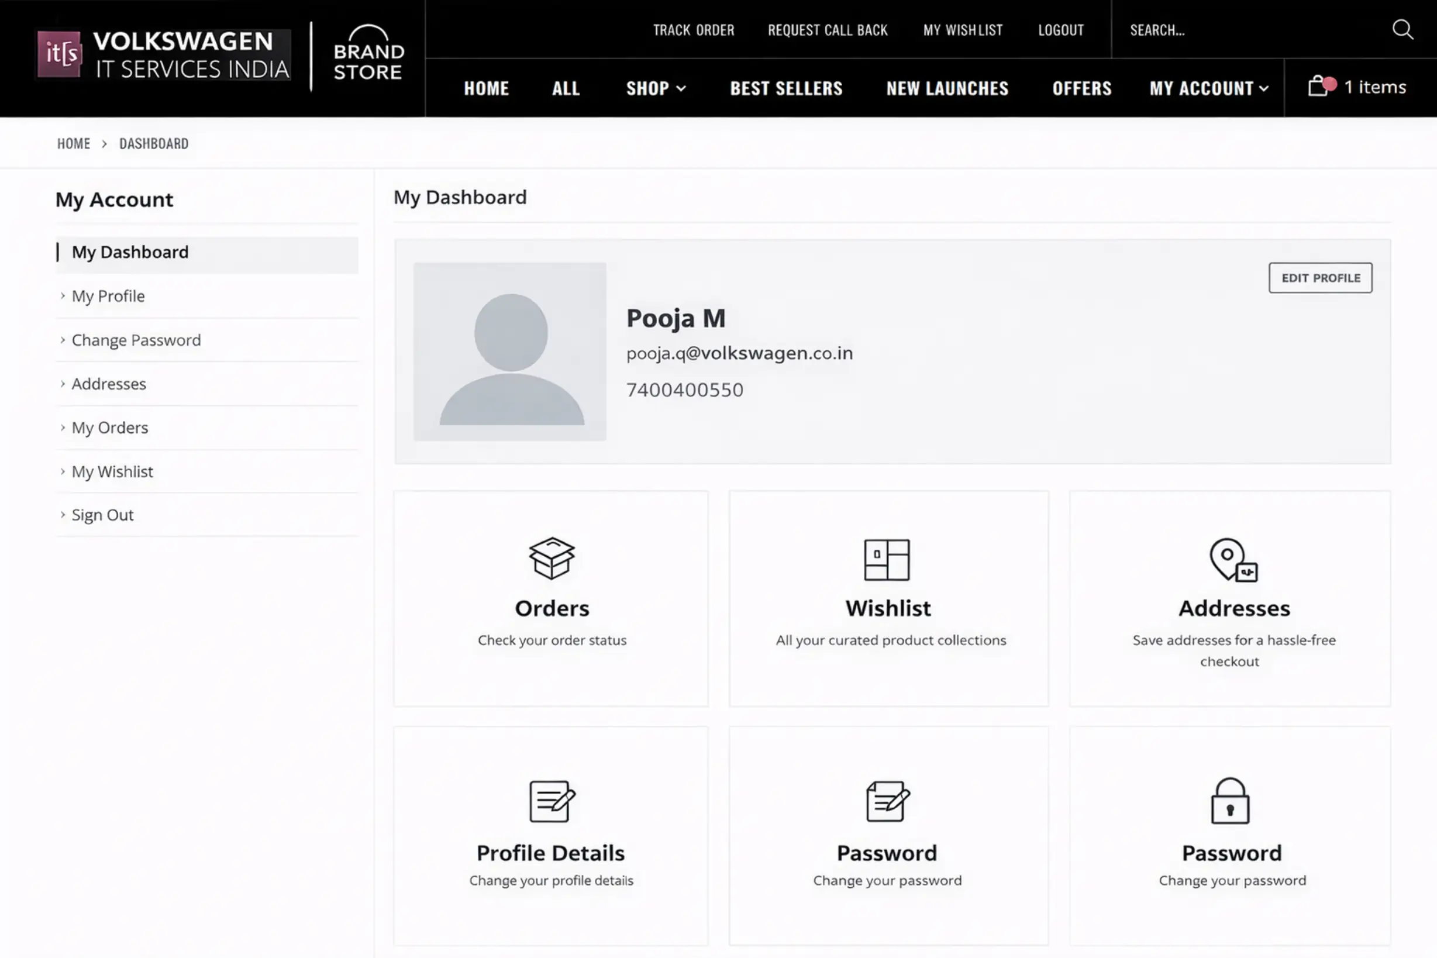Expand the My Profile sidebar item

coord(108,296)
